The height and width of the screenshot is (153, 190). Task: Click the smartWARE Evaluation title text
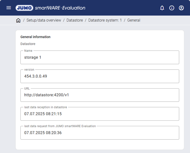60,8
